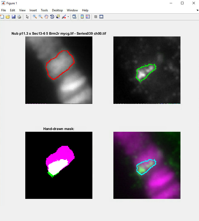Enable the Rotate 3D tool
Screen dimensions: 199x221
click(x=52, y=17)
